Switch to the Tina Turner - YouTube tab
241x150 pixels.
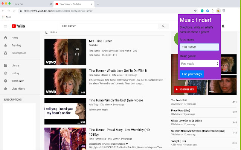(74, 4)
